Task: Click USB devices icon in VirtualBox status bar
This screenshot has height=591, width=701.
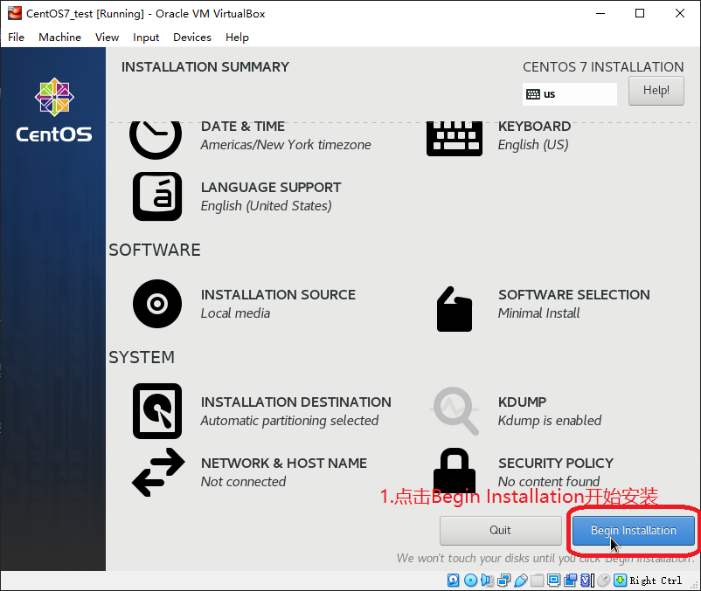Action: [521, 581]
